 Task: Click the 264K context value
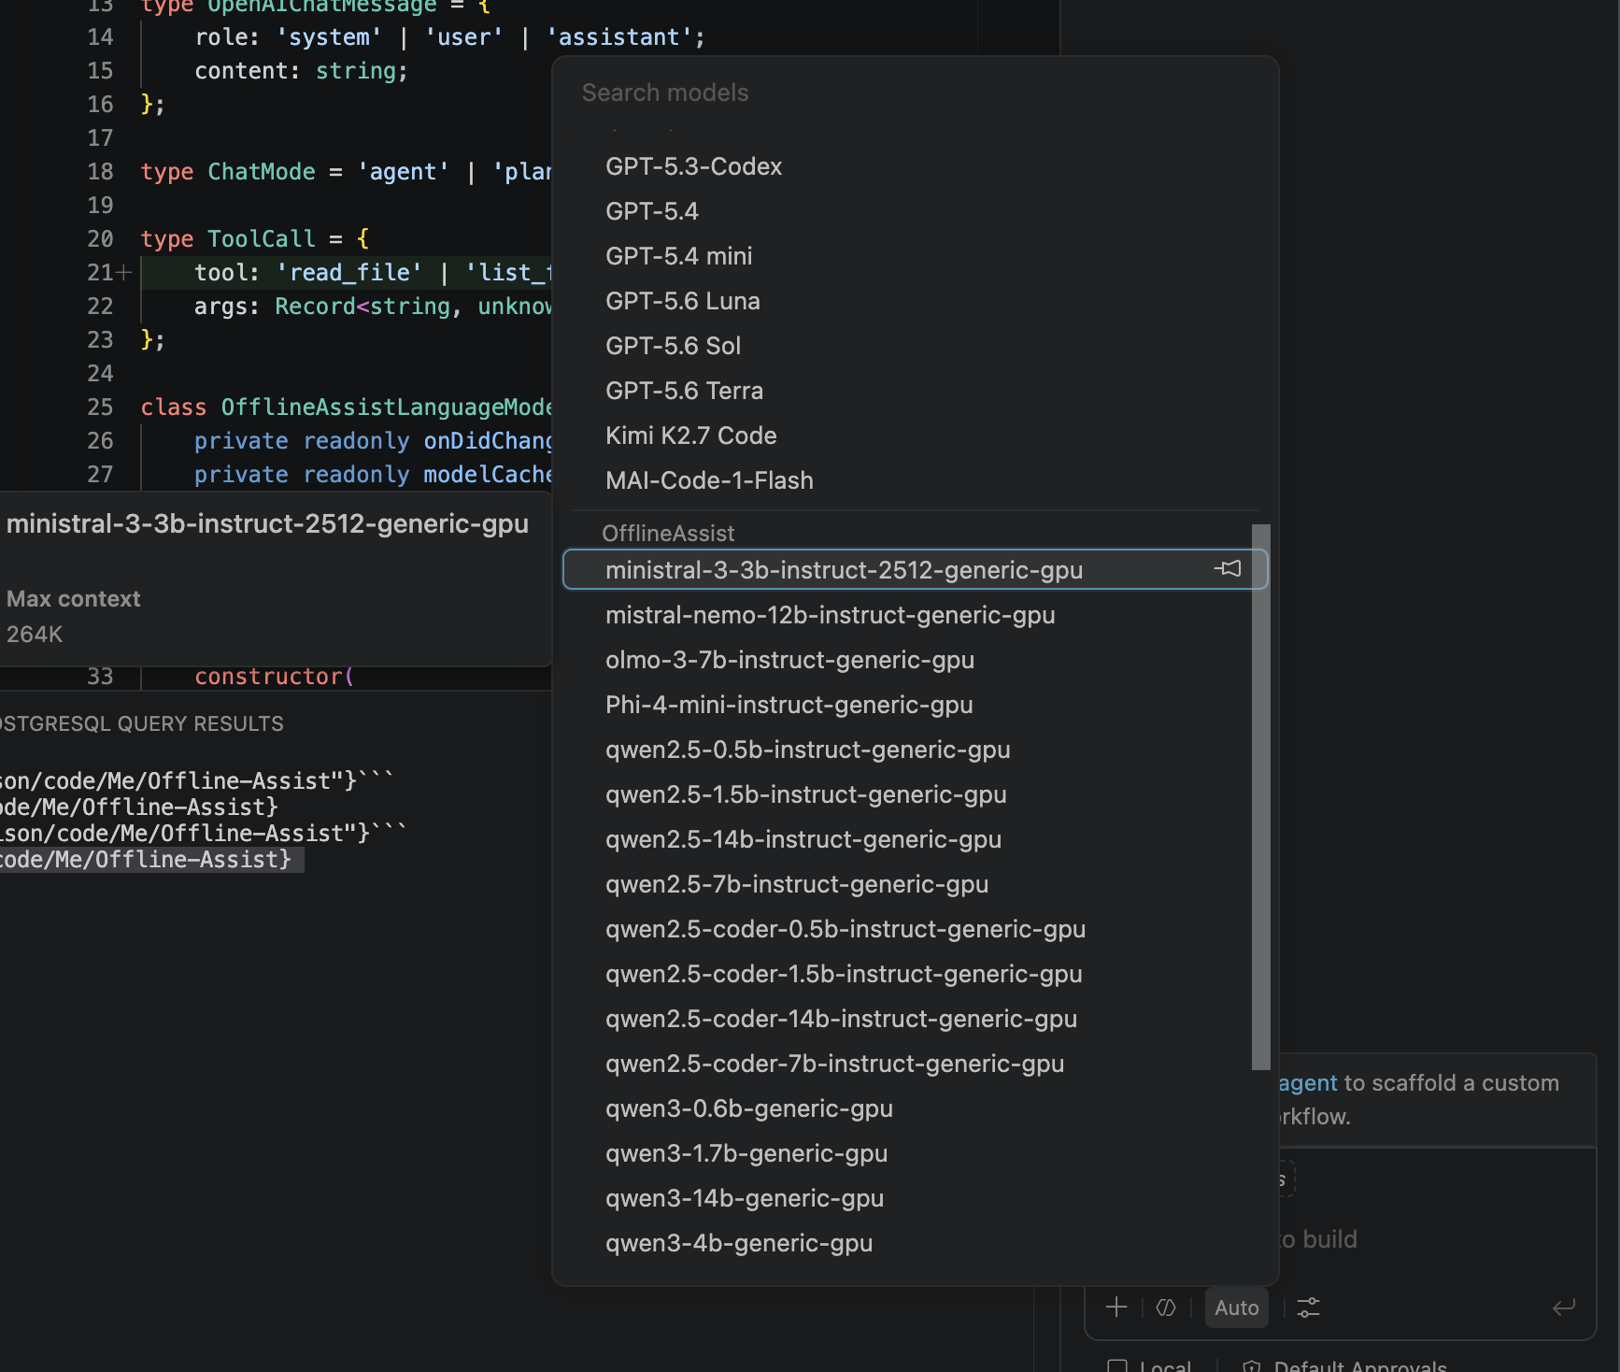tap(35, 635)
